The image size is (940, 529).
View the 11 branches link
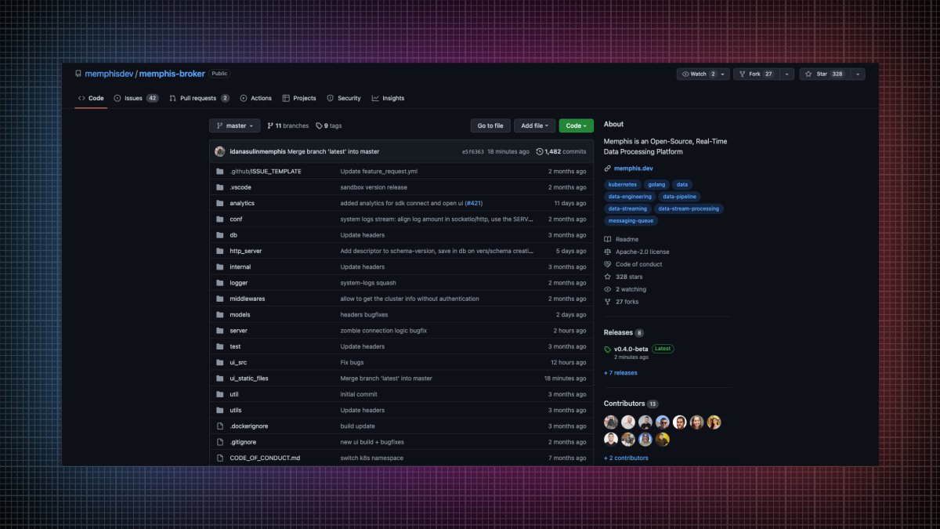tap(288, 125)
